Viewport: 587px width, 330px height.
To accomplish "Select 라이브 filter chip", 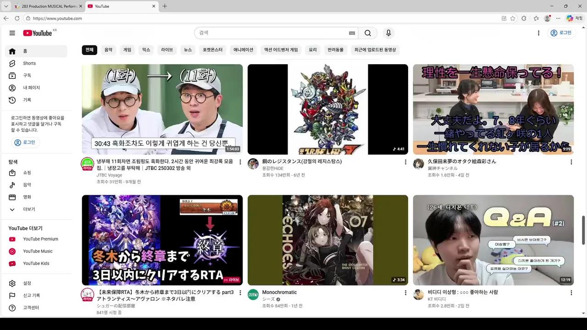I will 167,49.
